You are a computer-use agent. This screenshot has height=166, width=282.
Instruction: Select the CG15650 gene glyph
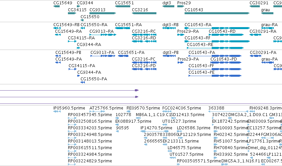82,20
